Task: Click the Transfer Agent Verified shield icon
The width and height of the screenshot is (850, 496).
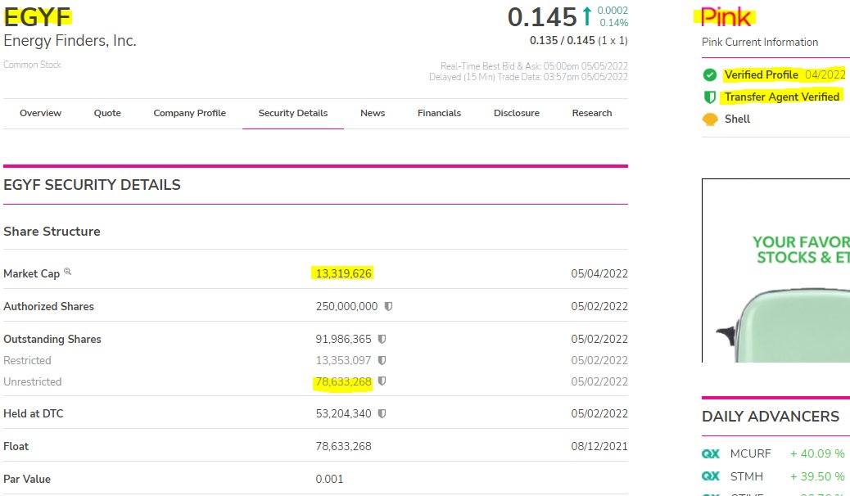Action: (710, 97)
